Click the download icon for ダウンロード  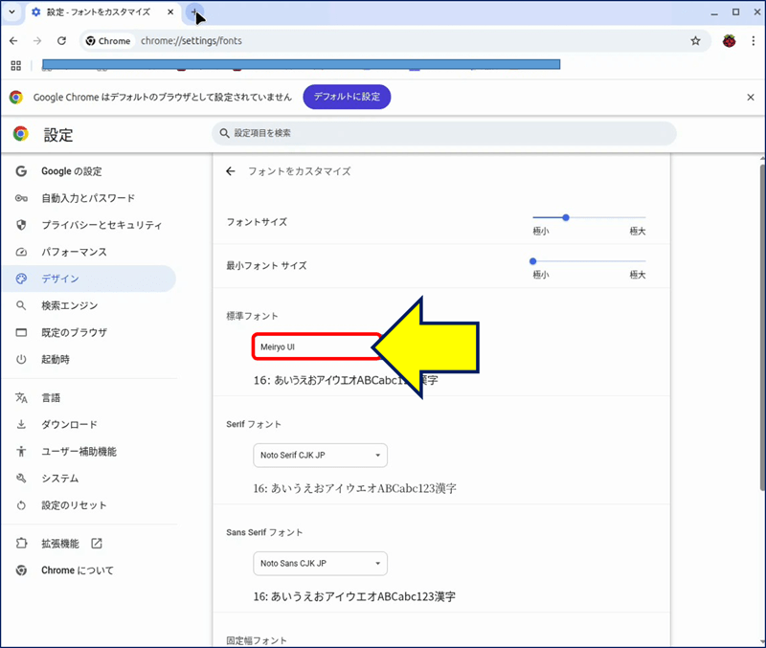coord(21,425)
